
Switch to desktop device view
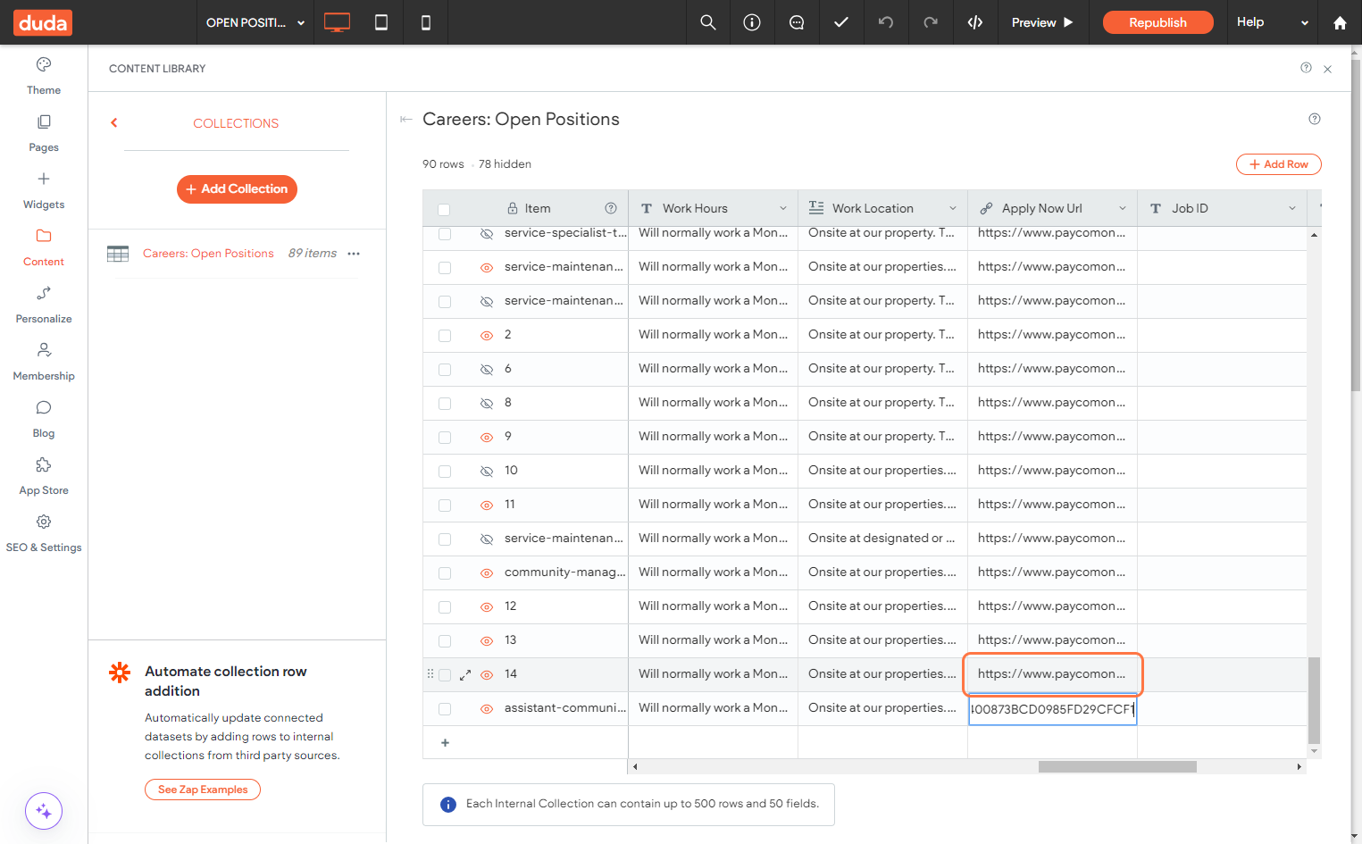point(337,22)
